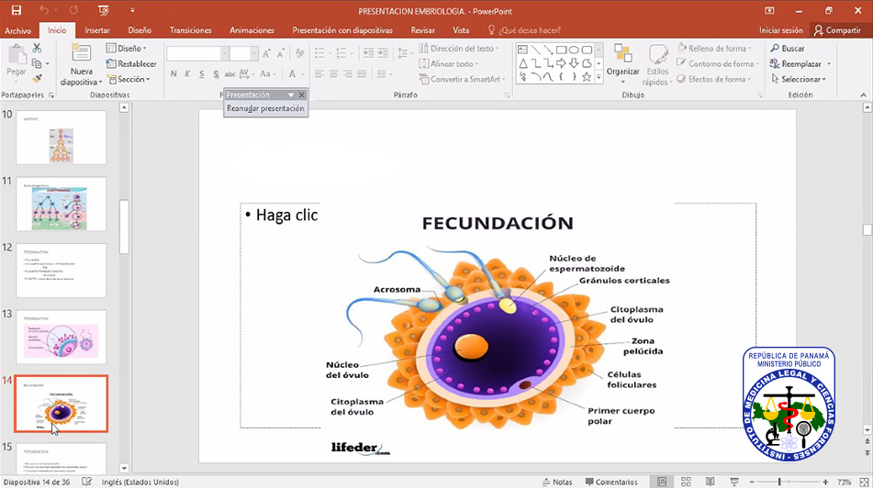This screenshot has height=488, width=873.
Task: Align text to the left
Action: point(319,73)
